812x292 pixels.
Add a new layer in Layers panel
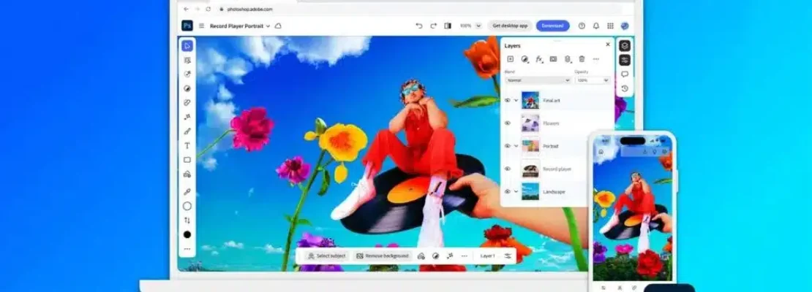(510, 59)
